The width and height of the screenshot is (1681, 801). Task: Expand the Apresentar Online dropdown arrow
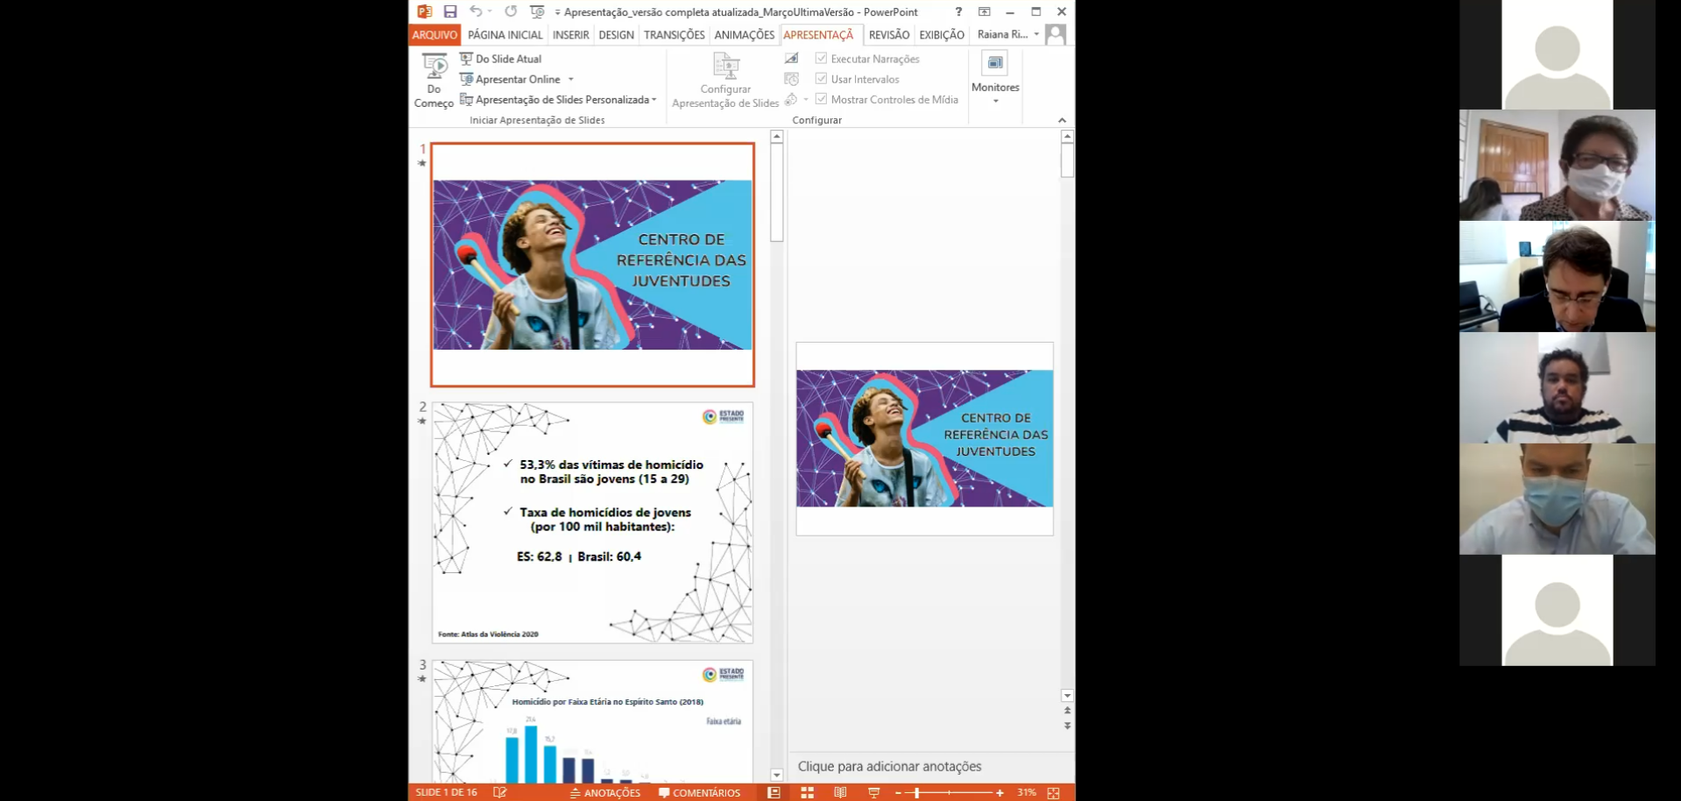point(571,80)
